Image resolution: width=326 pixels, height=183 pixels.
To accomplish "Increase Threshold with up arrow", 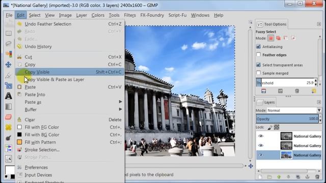I will coord(316,81).
